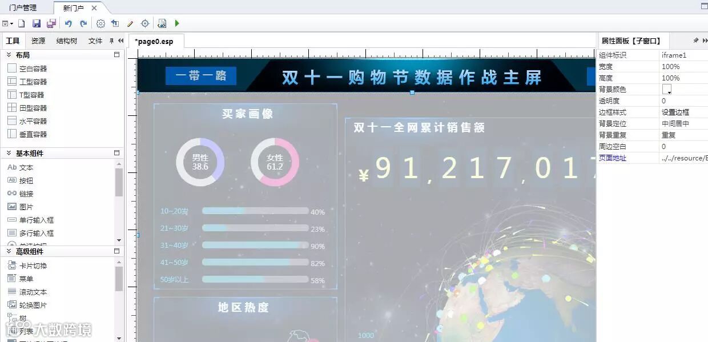Viewport: 708px width, 342px height.
Task: Pick the 链接 basic component
Action: 21,194
